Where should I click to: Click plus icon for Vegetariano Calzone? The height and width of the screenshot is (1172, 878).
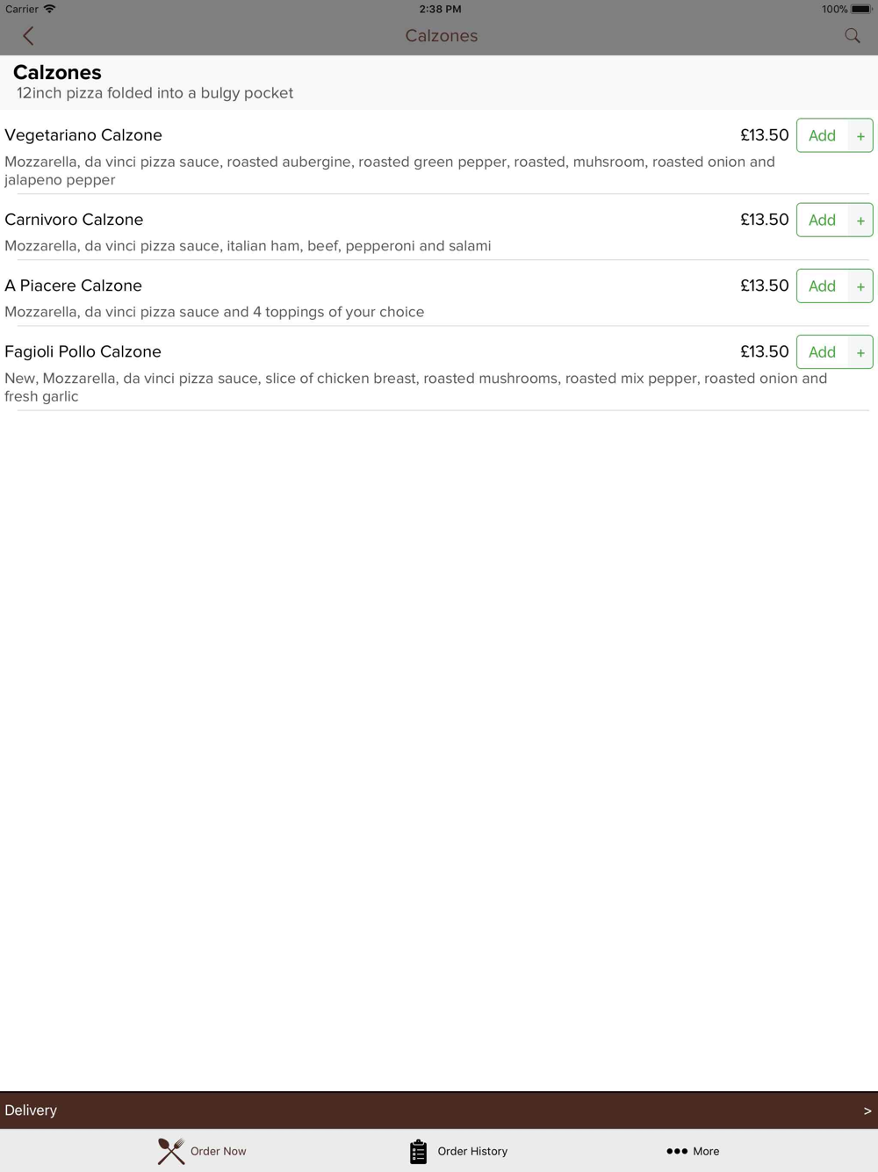pyautogui.click(x=860, y=135)
